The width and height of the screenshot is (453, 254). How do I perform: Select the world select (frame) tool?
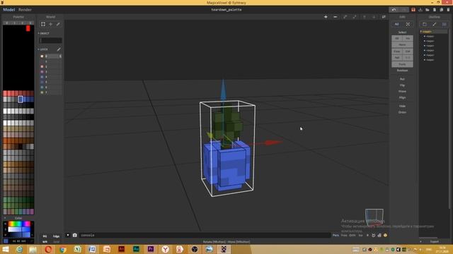[x=43, y=24]
